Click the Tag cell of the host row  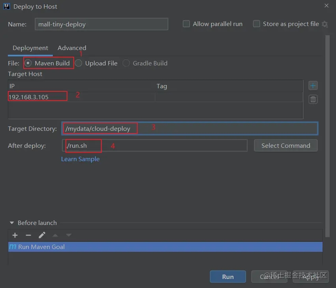(x=229, y=97)
